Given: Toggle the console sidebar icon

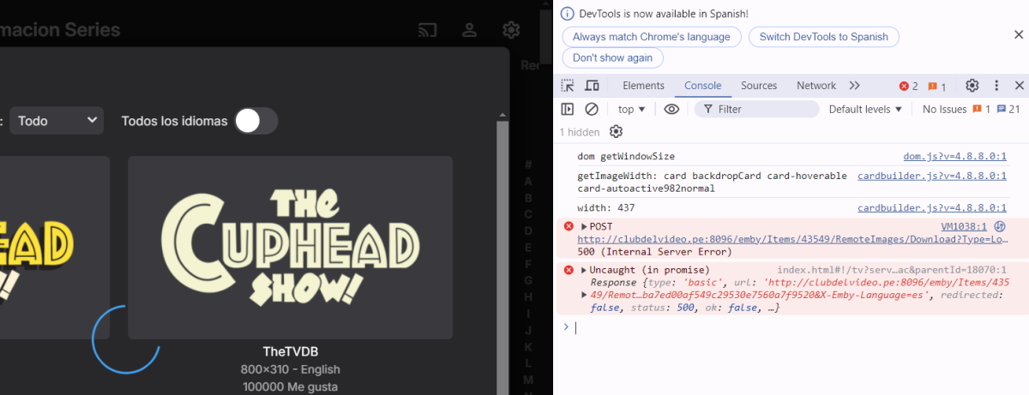Looking at the screenshot, I should pyautogui.click(x=568, y=109).
